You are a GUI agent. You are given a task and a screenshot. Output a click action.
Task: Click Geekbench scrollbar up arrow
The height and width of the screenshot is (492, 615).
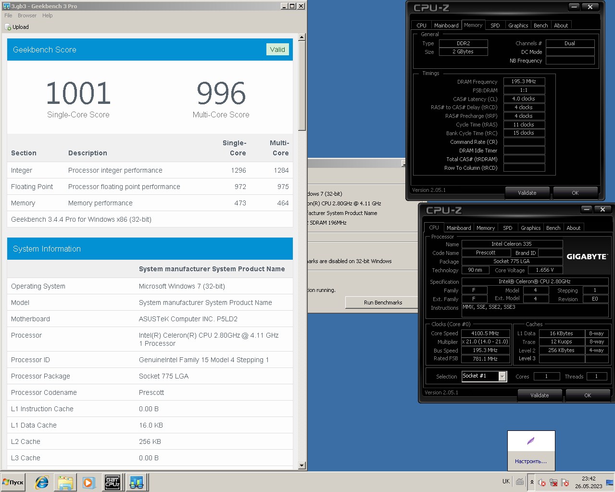[x=302, y=37]
